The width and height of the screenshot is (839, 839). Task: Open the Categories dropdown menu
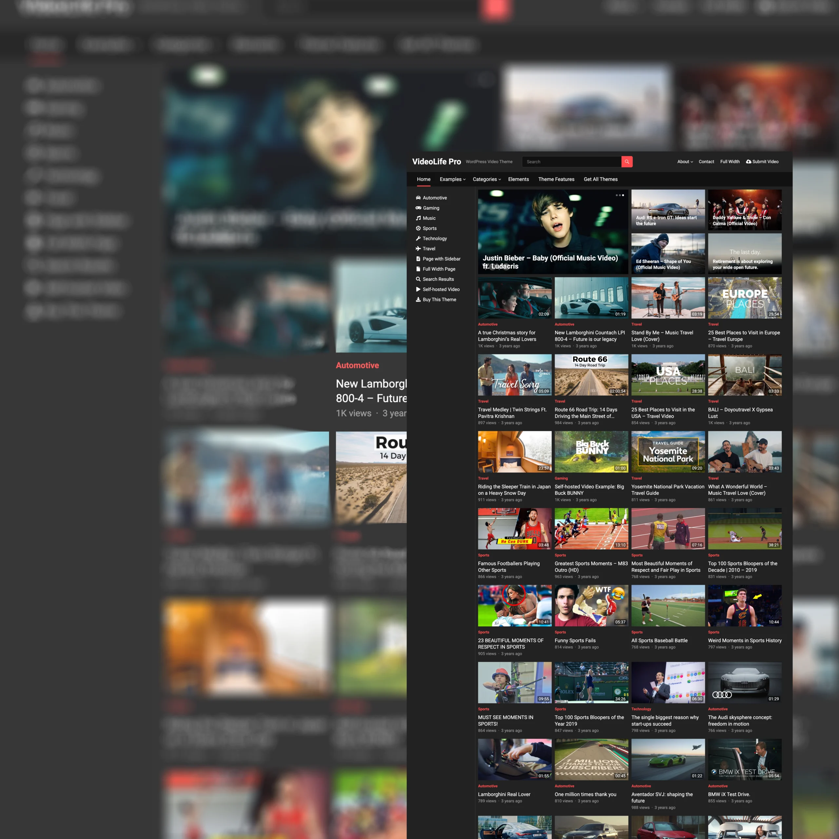486,179
